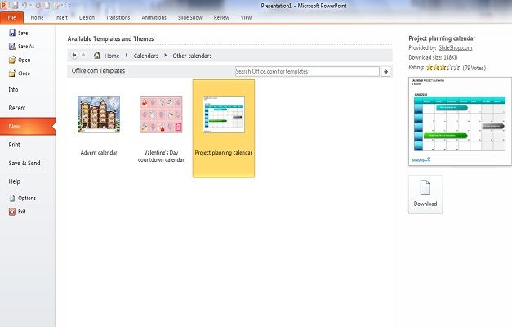Open a presentation via Open command
The image size is (512, 327).
point(20,60)
